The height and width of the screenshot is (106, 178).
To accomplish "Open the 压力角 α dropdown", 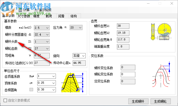I will coord(76,27).
